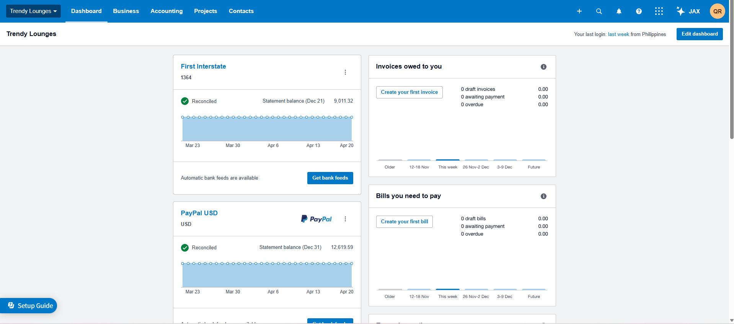Open the First Interstate account link

click(203, 66)
